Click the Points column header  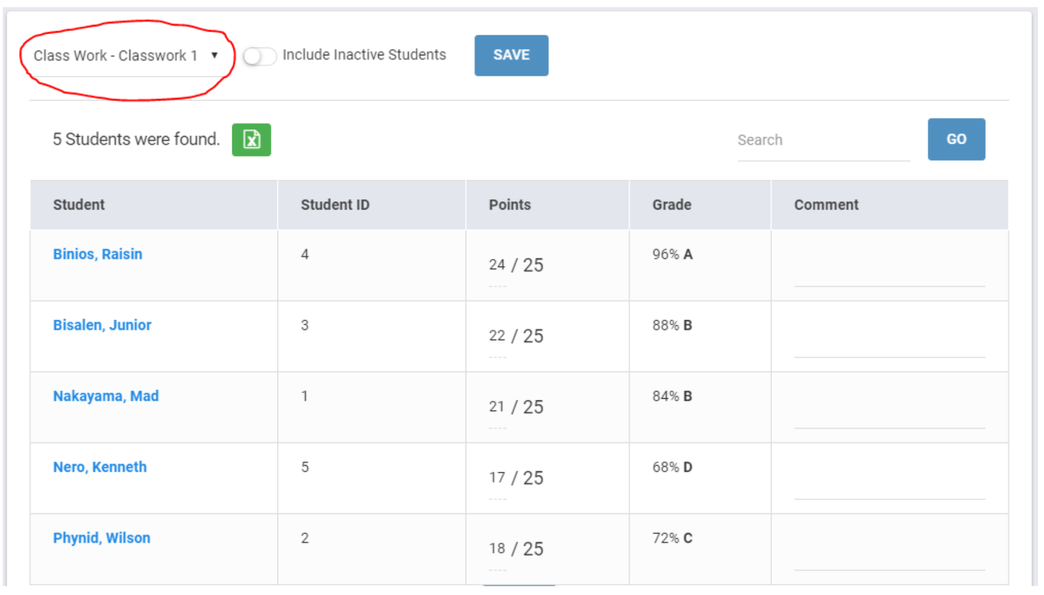(x=509, y=205)
